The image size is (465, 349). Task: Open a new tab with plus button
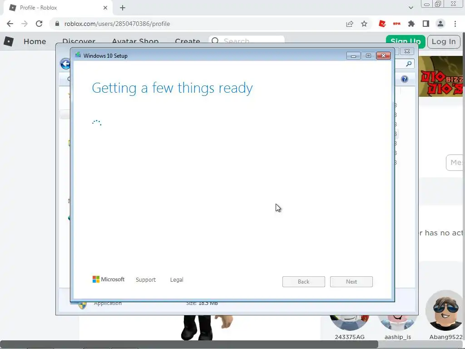pyautogui.click(x=123, y=8)
